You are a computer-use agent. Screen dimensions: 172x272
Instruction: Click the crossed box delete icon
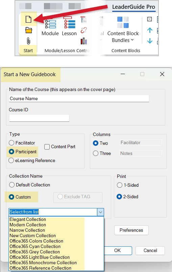[149, 19]
